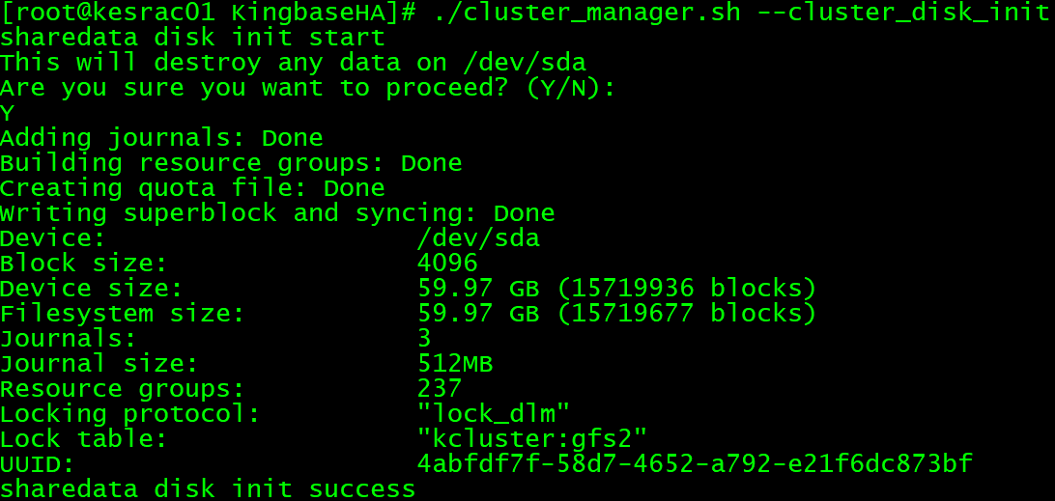Click the Block size value 4096

(x=447, y=264)
